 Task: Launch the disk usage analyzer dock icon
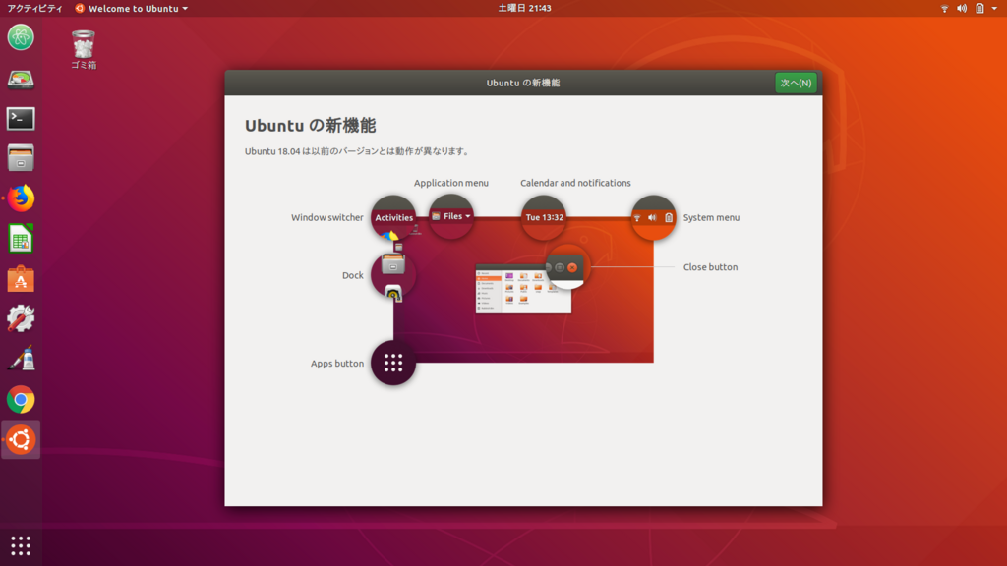click(21, 79)
